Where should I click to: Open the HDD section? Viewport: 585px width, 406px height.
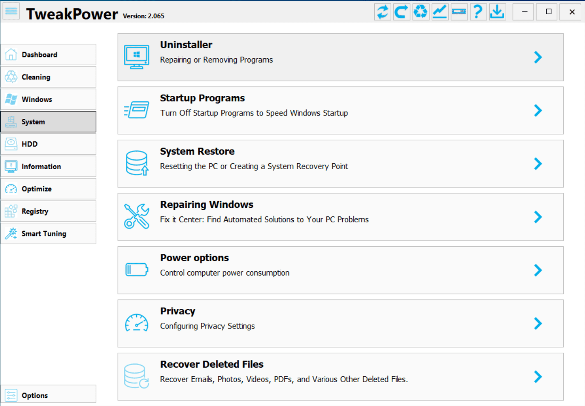pos(49,144)
